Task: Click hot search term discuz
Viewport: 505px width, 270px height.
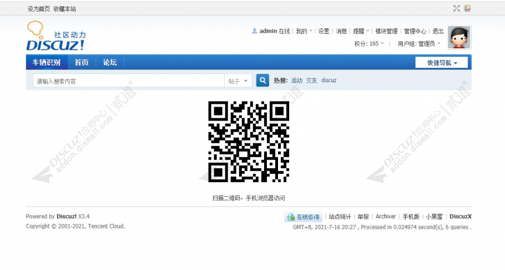Action: [329, 81]
